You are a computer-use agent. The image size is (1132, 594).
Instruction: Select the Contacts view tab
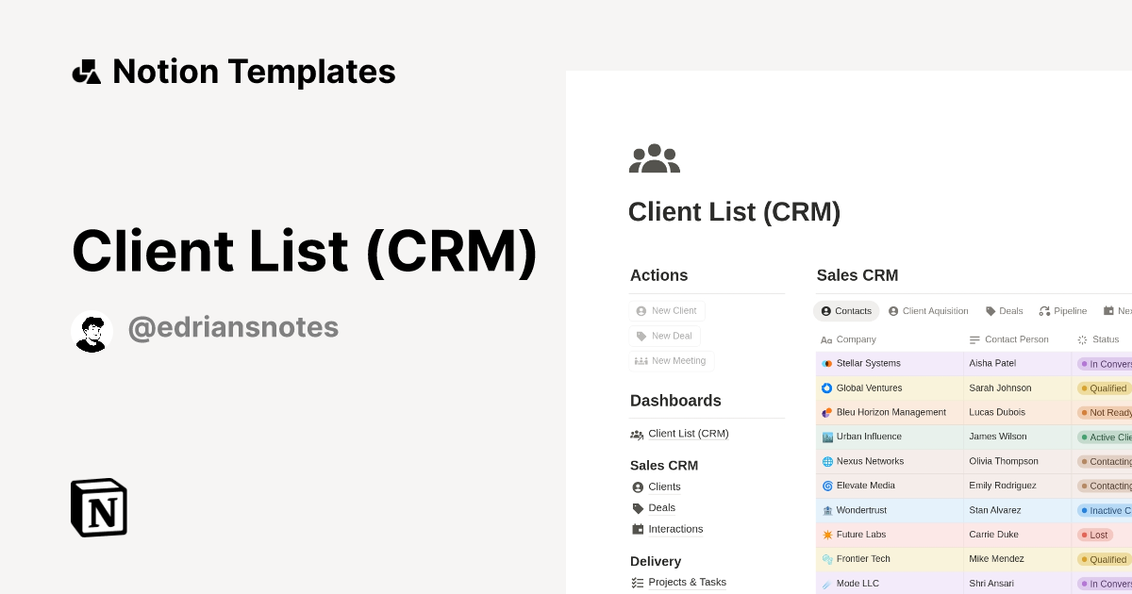(846, 310)
